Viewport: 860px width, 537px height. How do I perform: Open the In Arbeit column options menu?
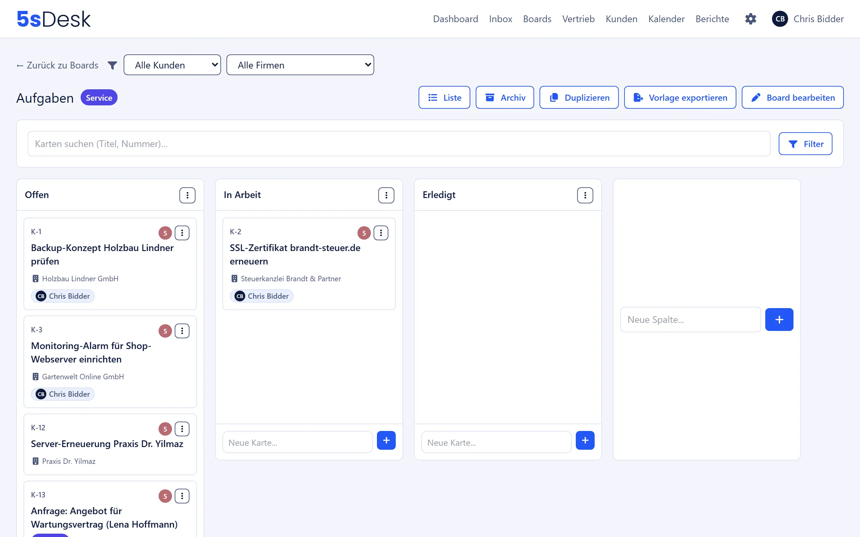(386, 195)
